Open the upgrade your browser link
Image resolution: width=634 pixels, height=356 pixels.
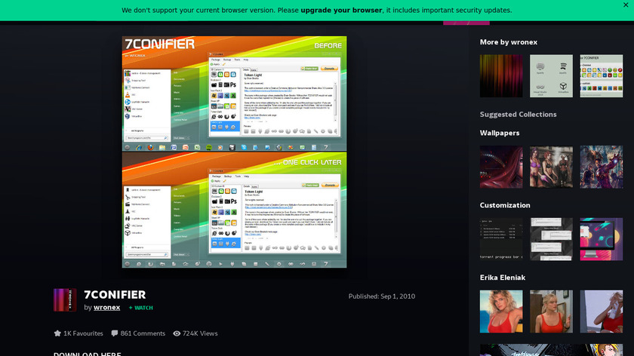pos(341,10)
